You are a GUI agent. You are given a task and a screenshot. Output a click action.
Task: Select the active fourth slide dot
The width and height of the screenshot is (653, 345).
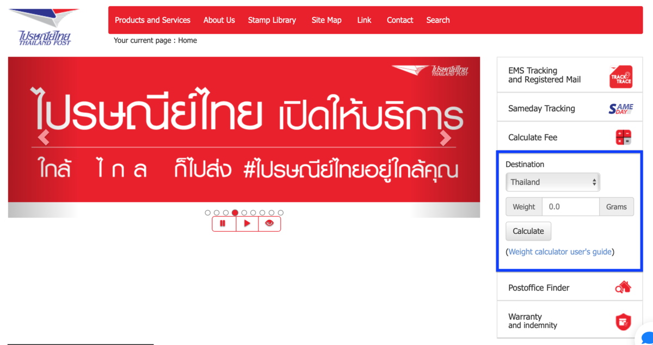coord(235,213)
